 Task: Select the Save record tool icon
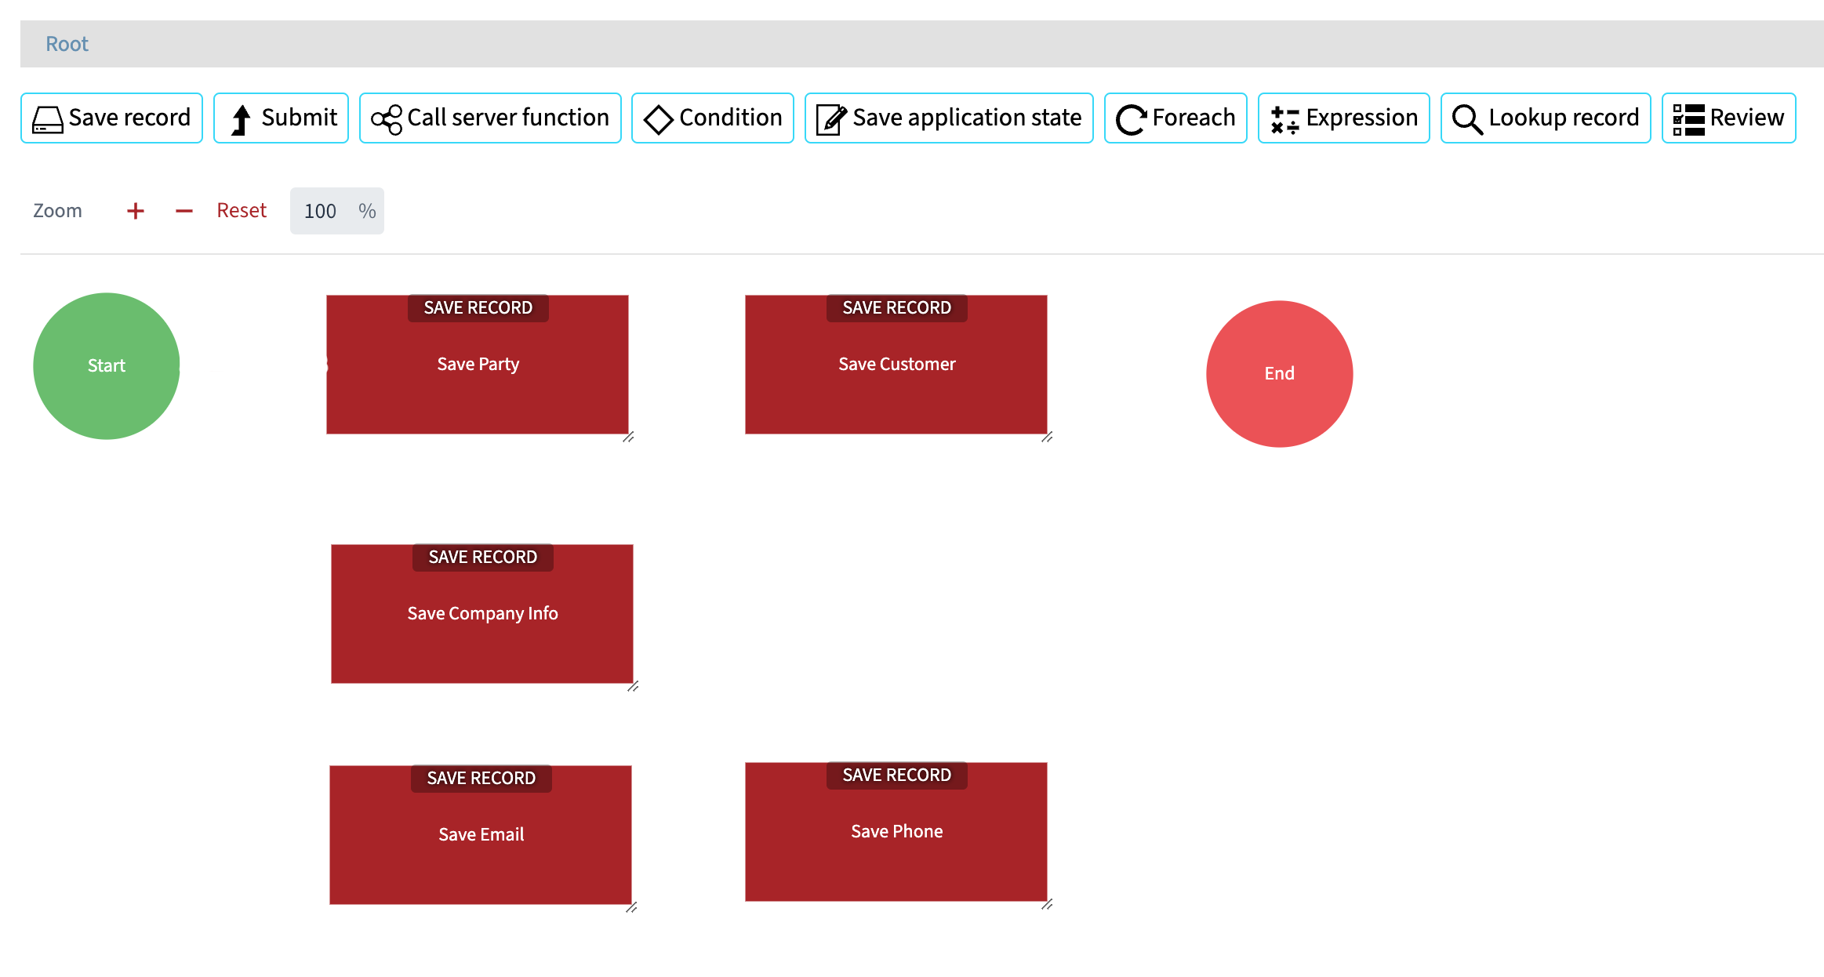46,118
